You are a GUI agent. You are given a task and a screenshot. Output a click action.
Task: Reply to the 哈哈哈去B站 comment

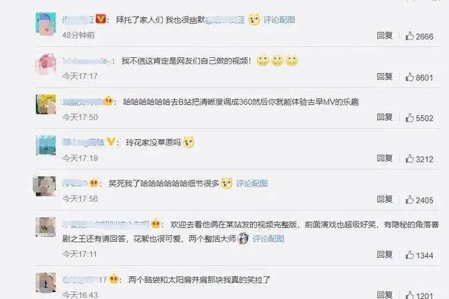(384, 117)
